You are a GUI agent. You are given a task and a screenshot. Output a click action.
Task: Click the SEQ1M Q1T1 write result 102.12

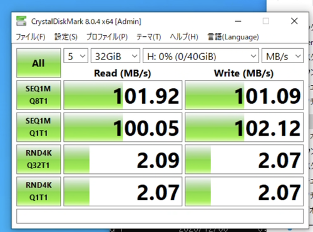(x=244, y=127)
